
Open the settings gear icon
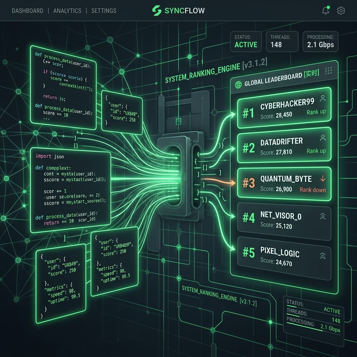click(x=341, y=11)
